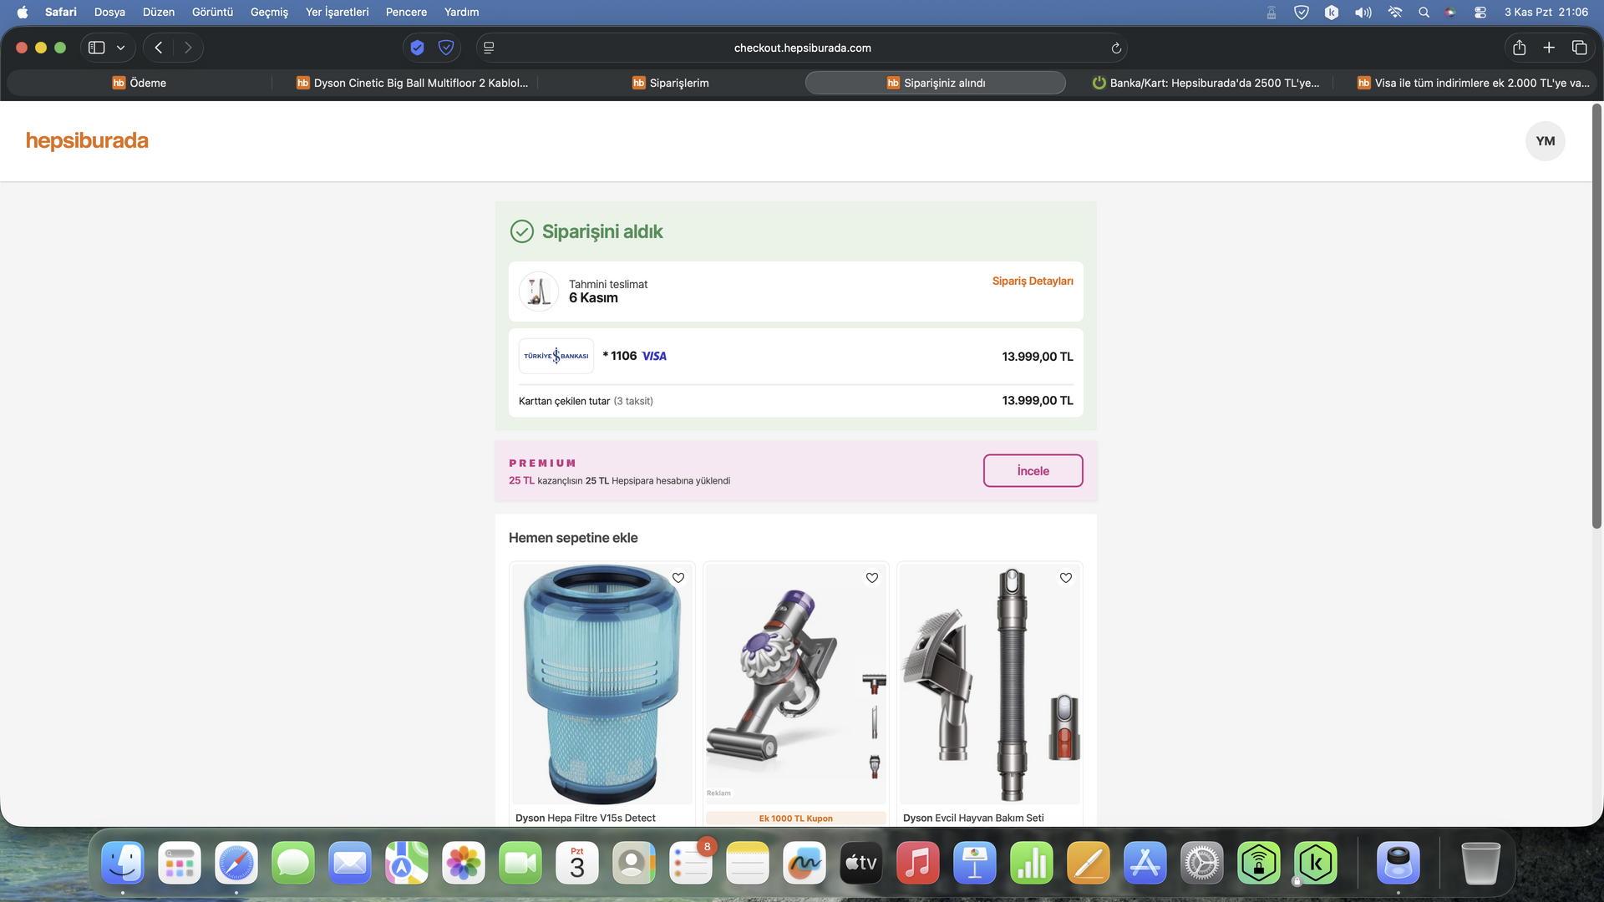This screenshot has width=1604, height=902.
Task: Click the reload page icon
Action: (x=1116, y=48)
